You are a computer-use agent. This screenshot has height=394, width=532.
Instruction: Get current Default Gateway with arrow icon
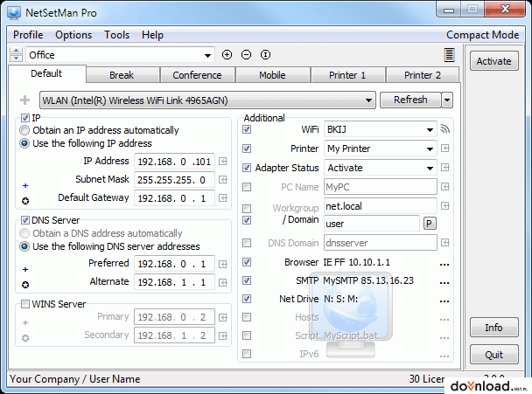tap(223, 197)
